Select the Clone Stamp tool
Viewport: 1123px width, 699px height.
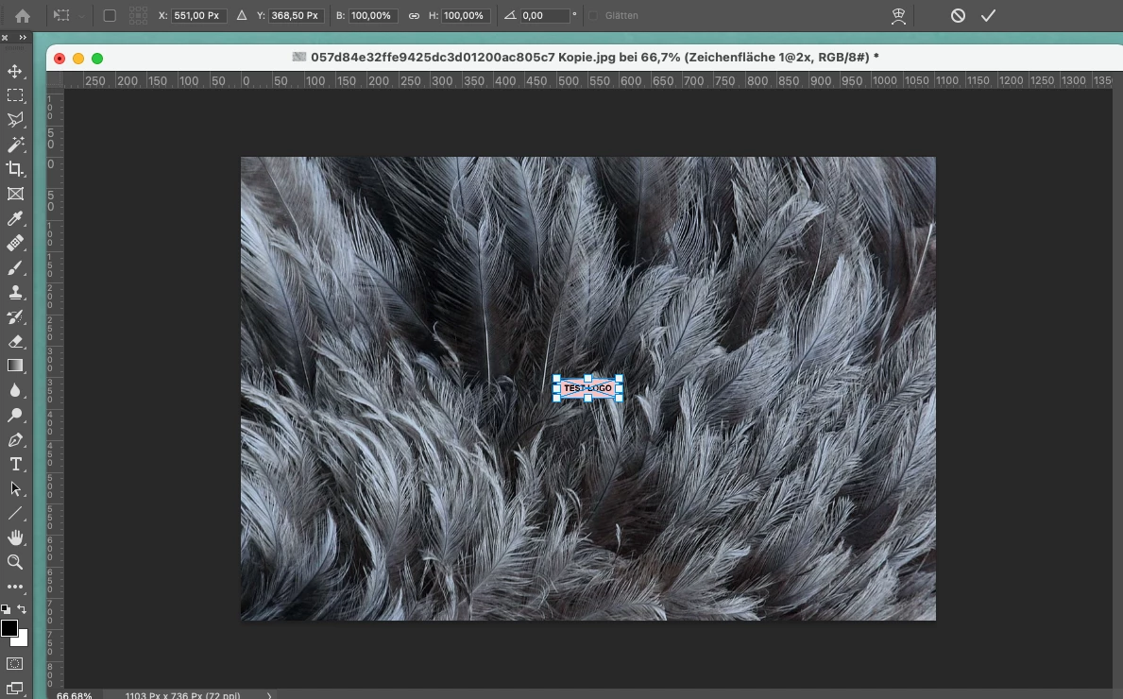click(x=15, y=292)
